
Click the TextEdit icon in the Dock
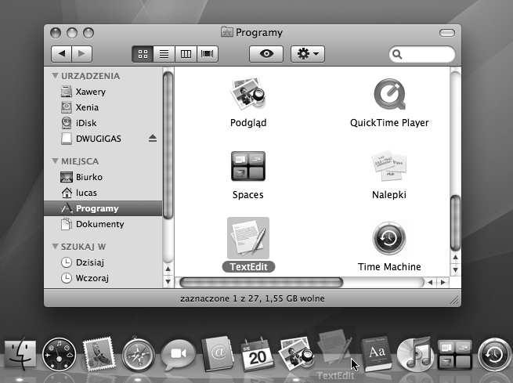(x=334, y=347)
